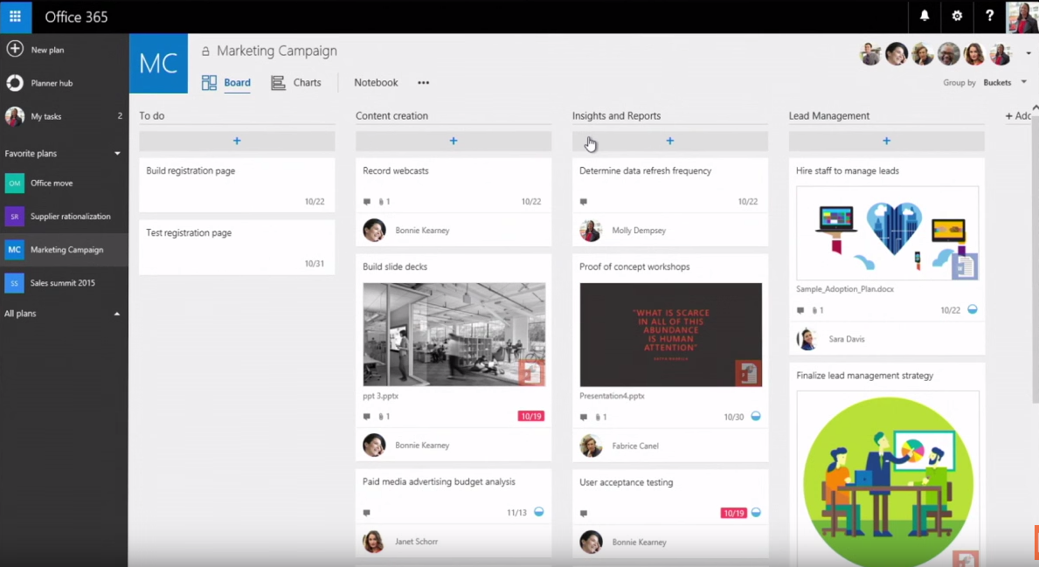
Task: Click the last member avatar in header
Action: tap(1001, 53)
